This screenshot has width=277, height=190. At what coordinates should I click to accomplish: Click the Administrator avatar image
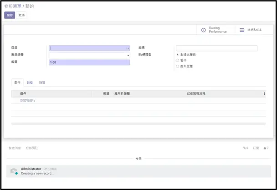tap(14, 171)
